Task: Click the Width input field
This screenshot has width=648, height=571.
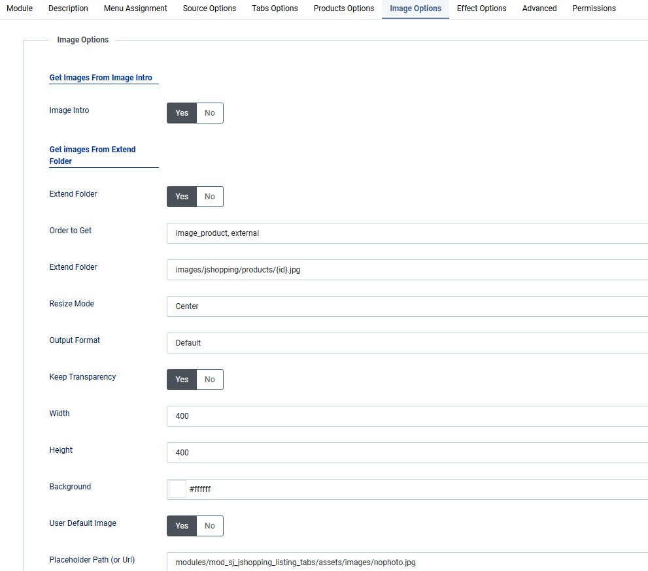Action: point(405,416)
